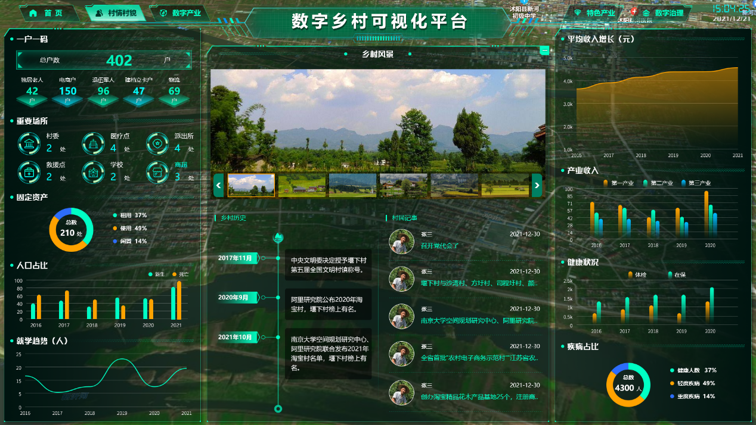Open the 中央文明委 history entry card
756x425 pixels.
(328, 265)
